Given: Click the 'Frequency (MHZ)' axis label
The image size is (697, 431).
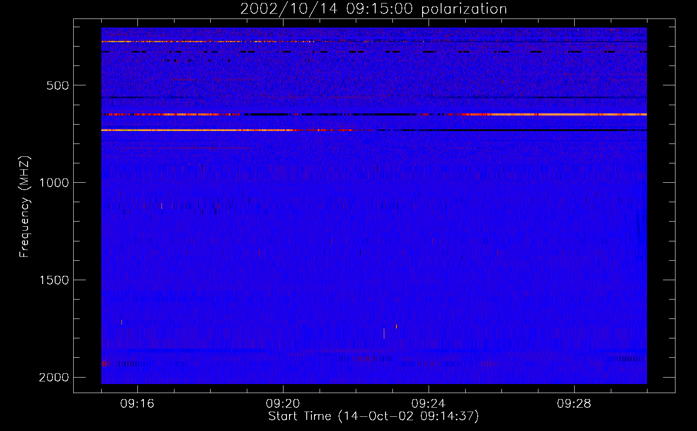Looking at the screenshot, I should (25, 207).
